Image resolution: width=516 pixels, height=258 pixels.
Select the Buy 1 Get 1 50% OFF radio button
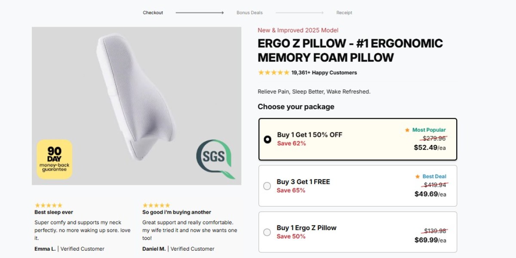(x=267, y=139)
